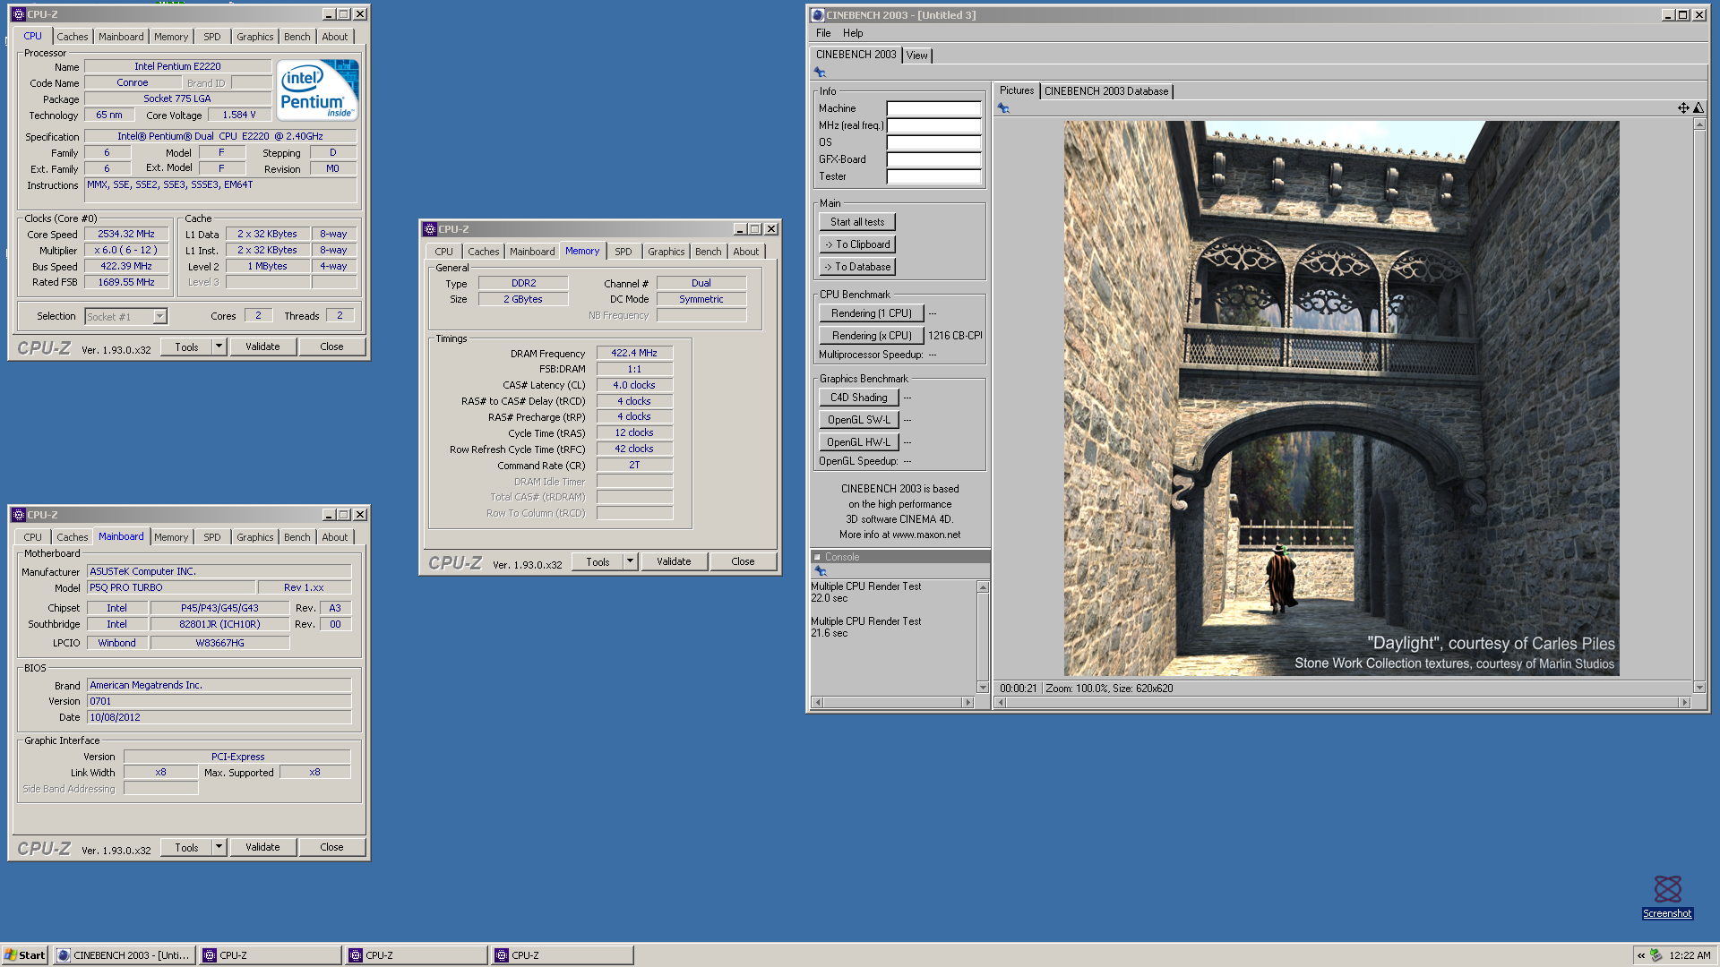The image size is (1720, 967).
Task: Click the motherboard model P5Q PRO TURBO
Action: pos(171,587)
